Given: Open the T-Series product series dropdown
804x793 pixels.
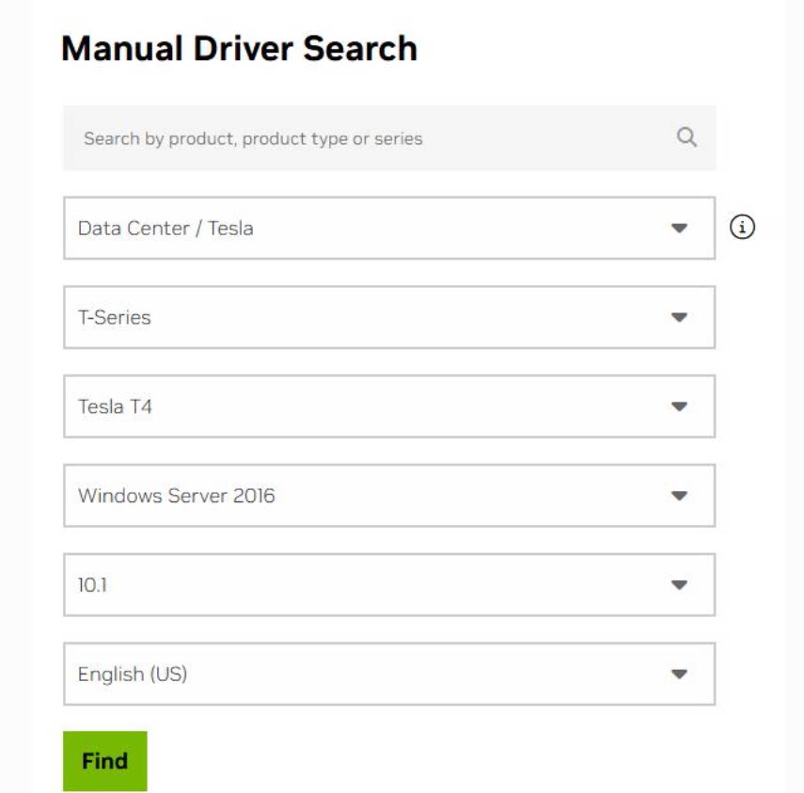Looking at the screenshot, I should (x=389, y=318).
